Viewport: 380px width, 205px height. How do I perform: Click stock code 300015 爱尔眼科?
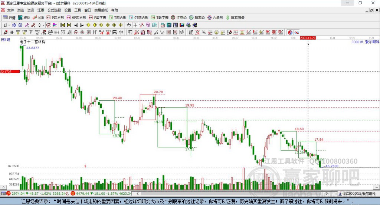pos(365,42)
